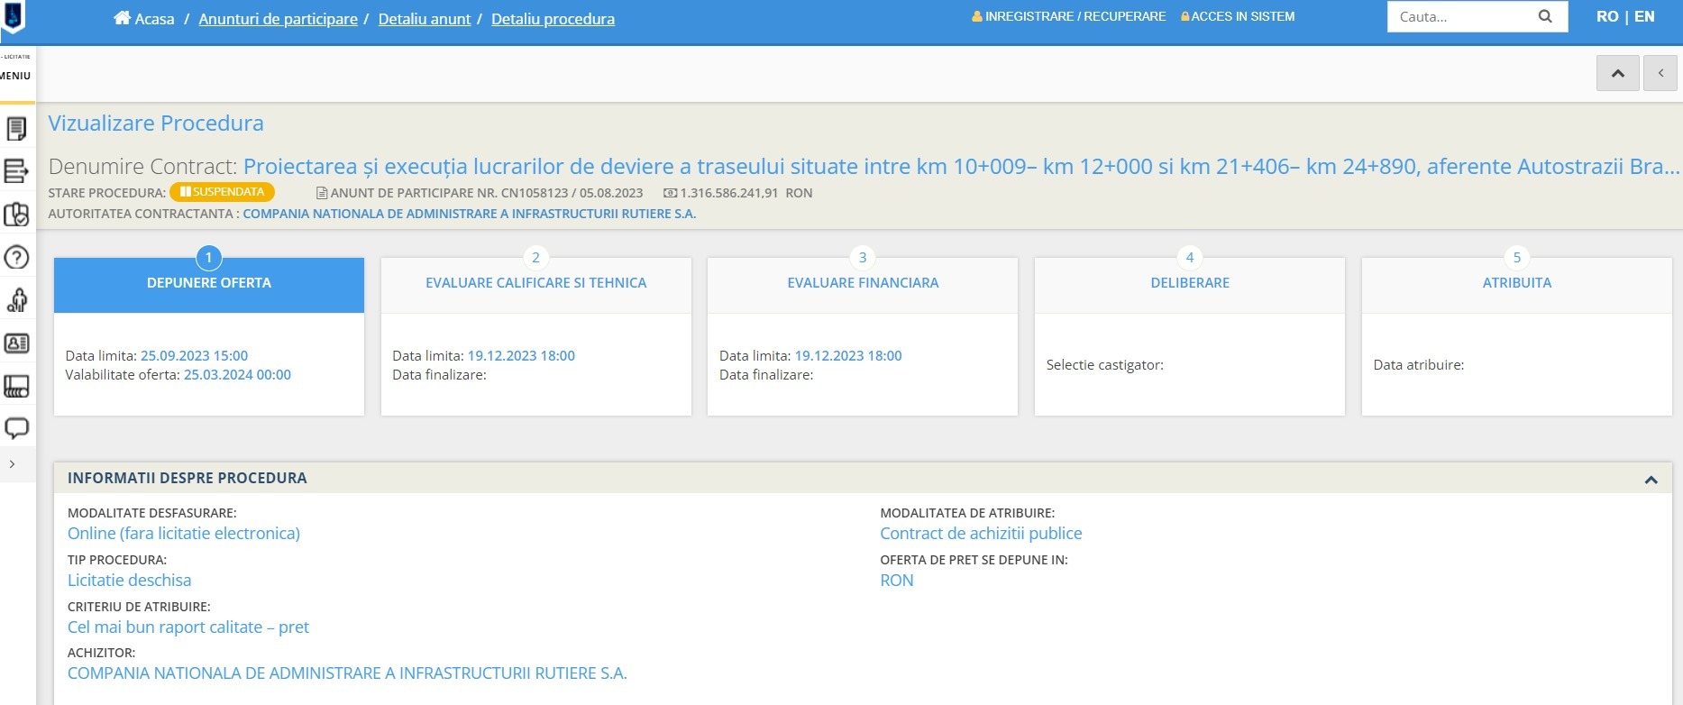Go to Acasa home breadcrumb
The width and height of the screenshot is (1683, 705).
(144, 19)
